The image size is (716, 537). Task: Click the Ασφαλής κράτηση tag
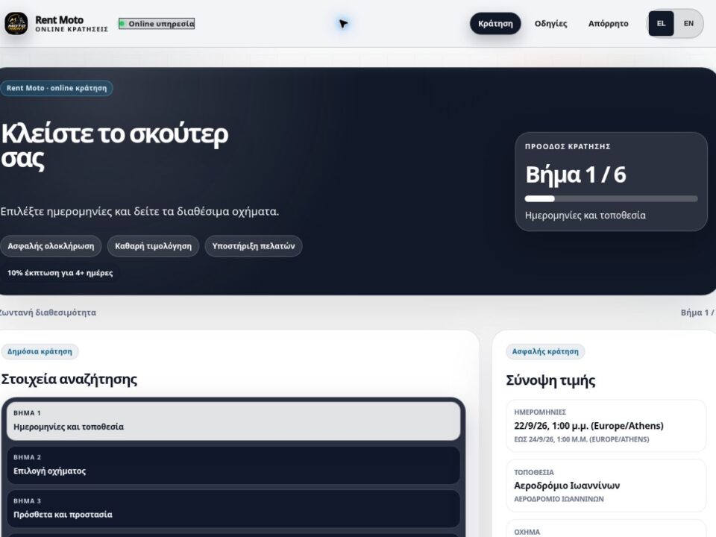click(545, 351)
